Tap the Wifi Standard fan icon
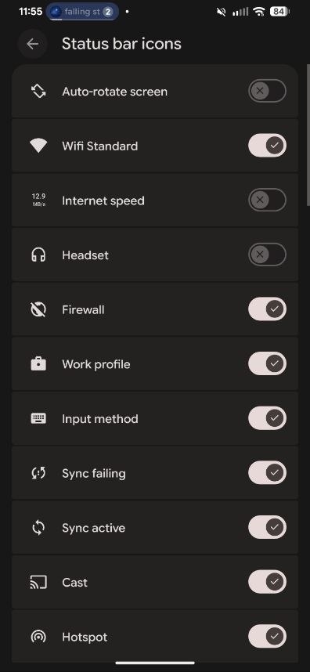Screen dimensions: 310x672 (38, 146)
